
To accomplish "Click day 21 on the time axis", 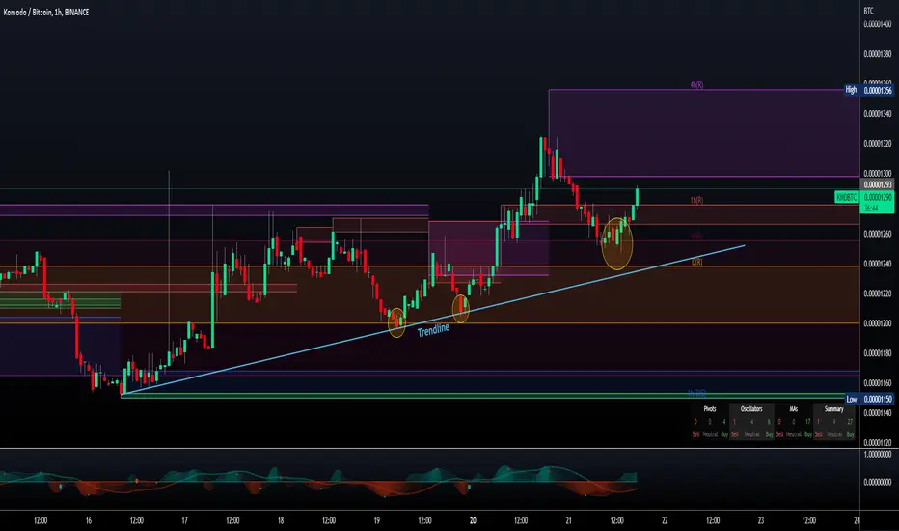I will pos(569,520).
